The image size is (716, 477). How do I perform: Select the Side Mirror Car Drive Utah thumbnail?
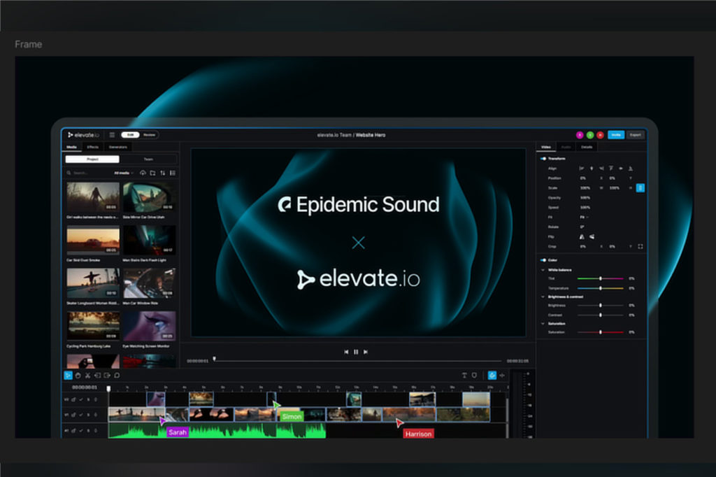[150, 197]
